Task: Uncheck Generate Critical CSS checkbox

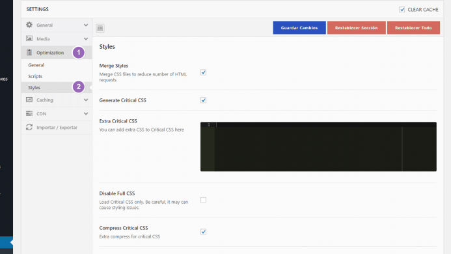Action: pyautogui.click(x=203, y=100)
